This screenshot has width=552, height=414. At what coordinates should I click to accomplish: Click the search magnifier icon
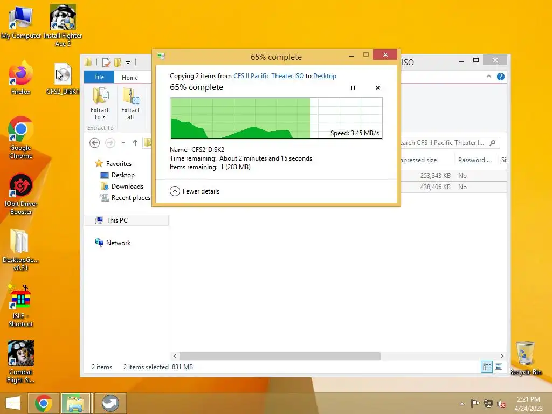(x=493, y=142)
